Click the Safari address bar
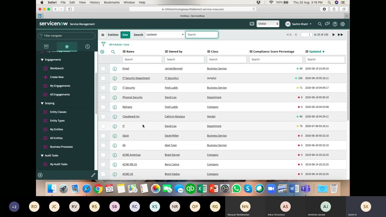Viewport: 386px width, 217px height. [x=193, y=9]
